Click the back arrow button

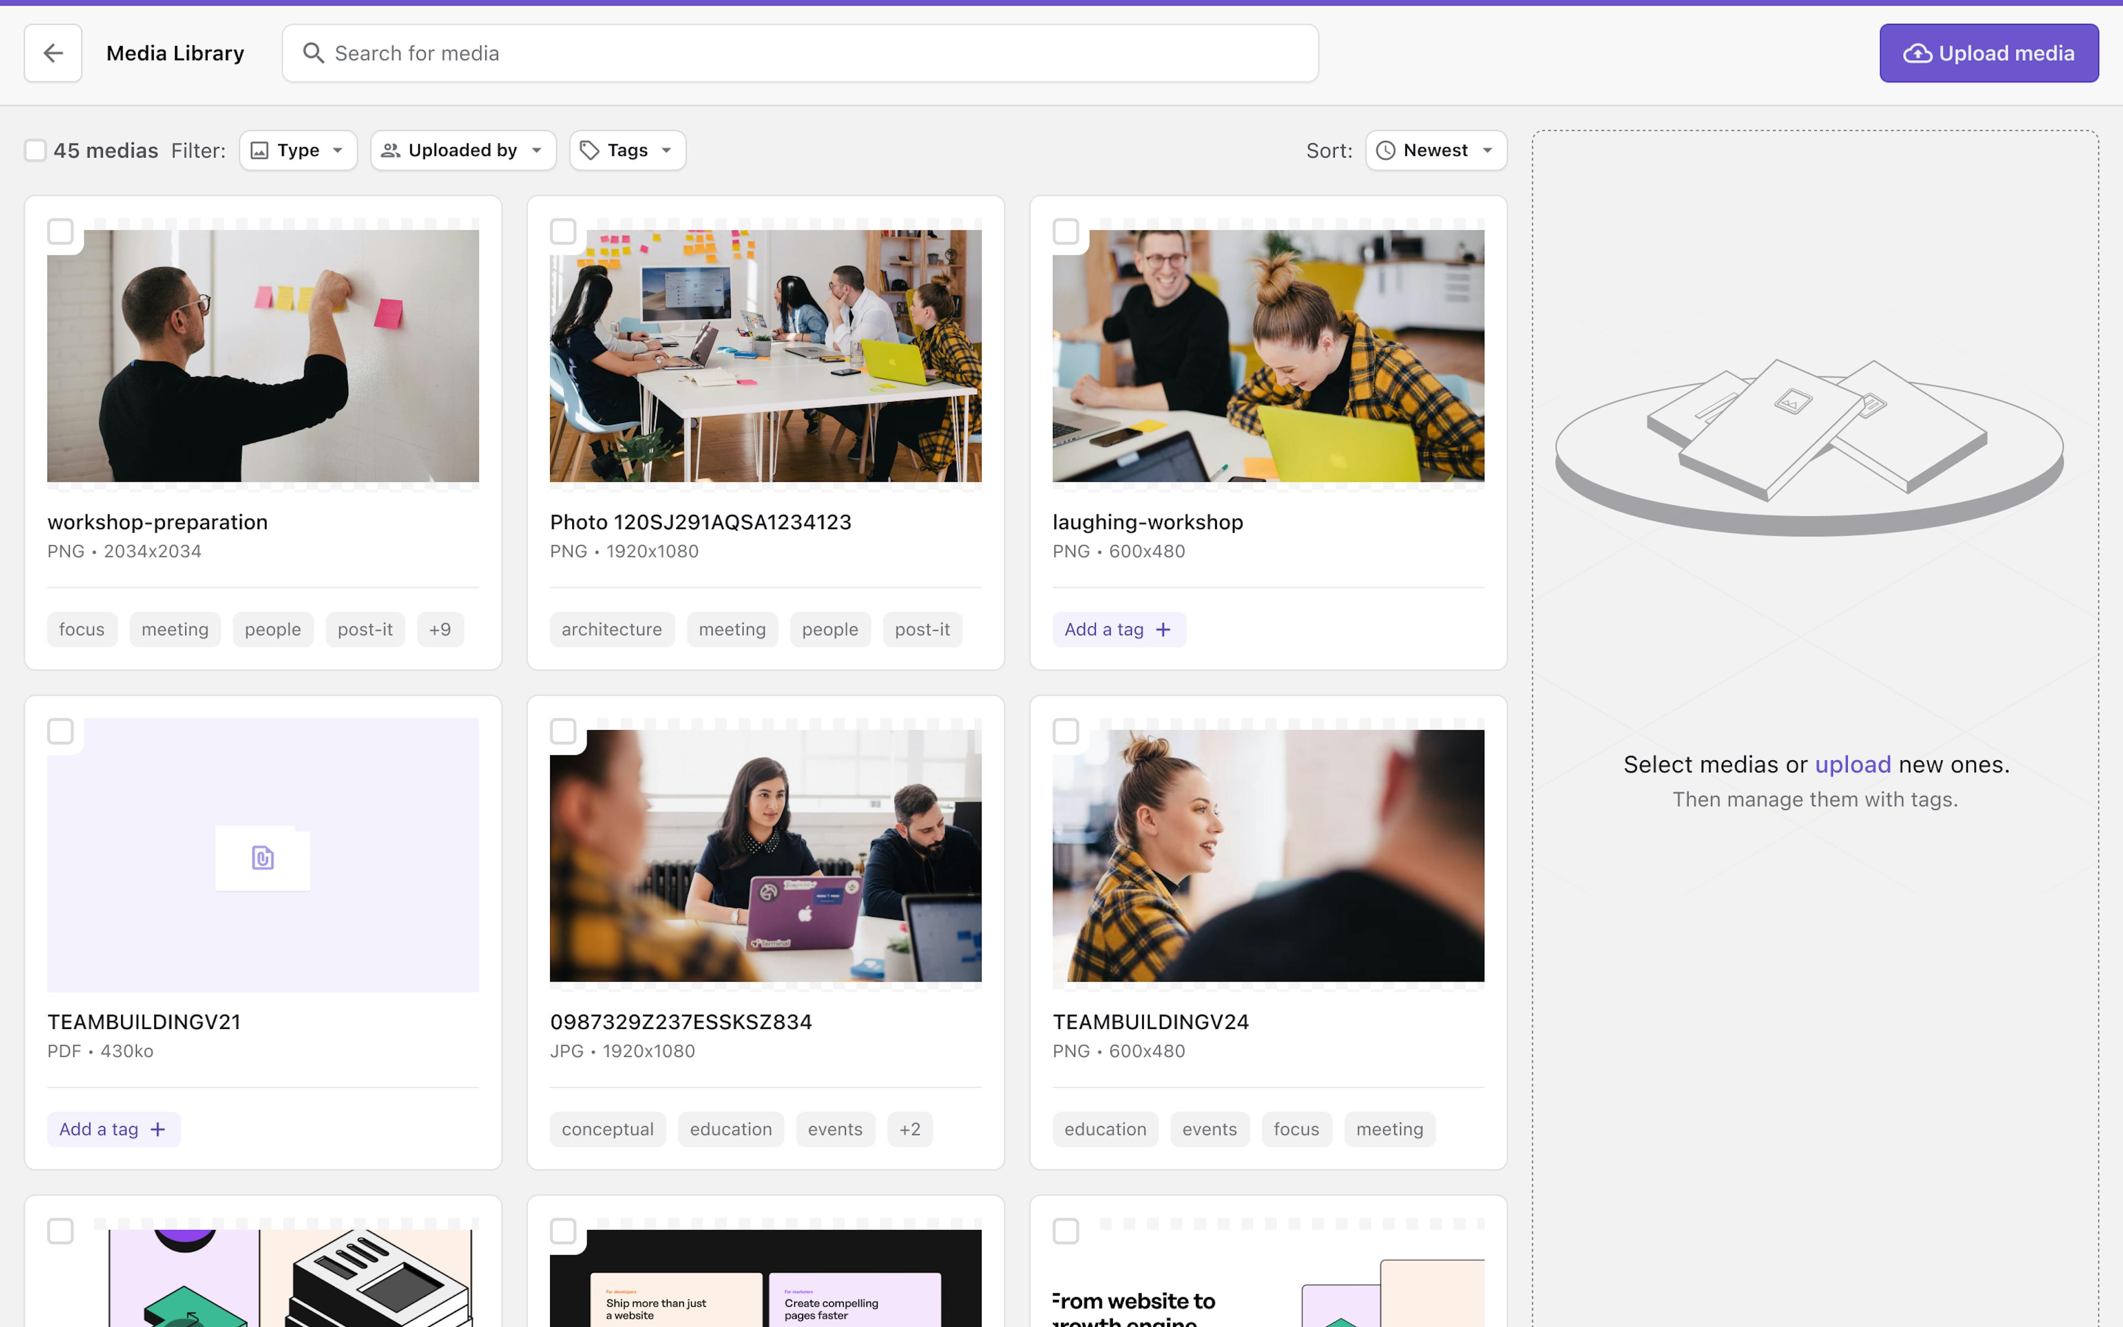53,53
